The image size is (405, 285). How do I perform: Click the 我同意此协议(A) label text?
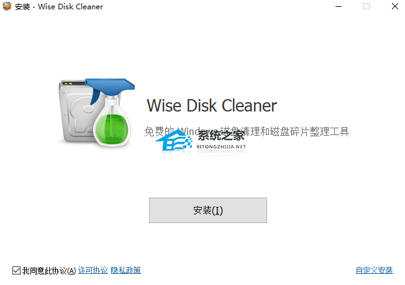(x=49, y=271)
